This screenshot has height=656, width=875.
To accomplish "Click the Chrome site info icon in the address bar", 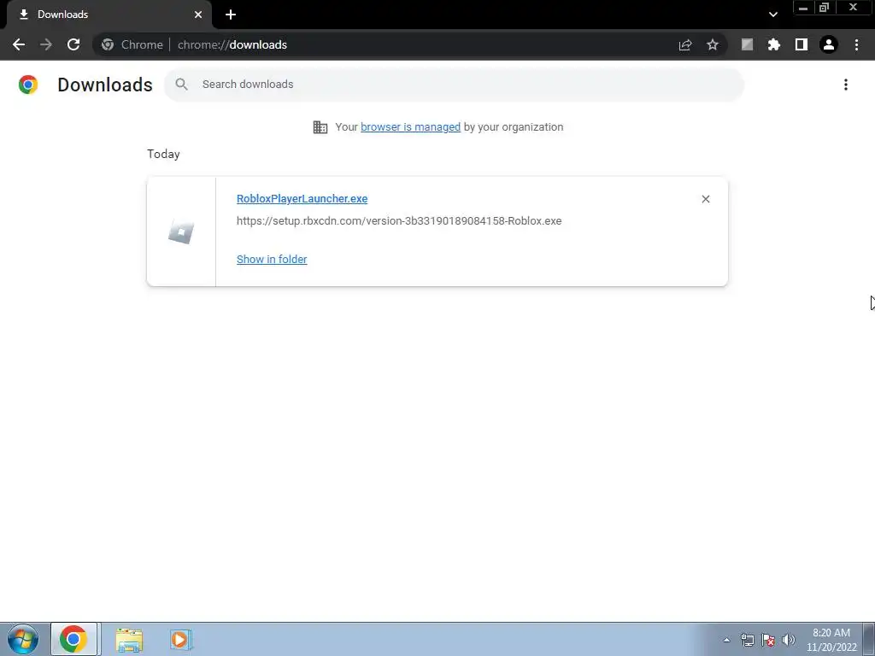I will tap(108, 44).
